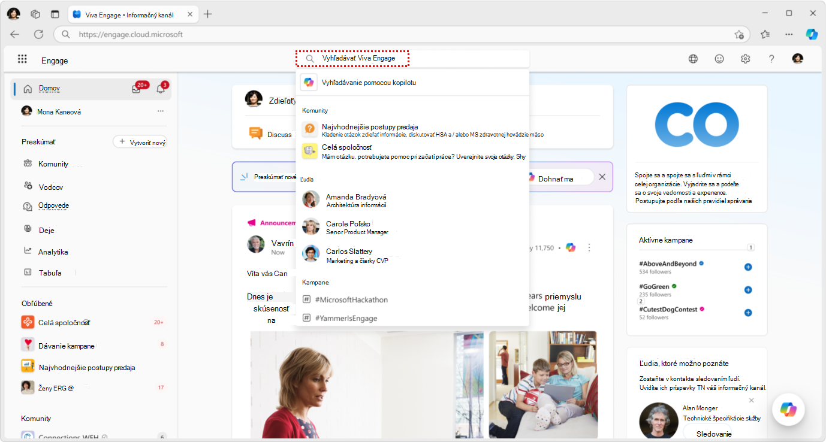Refresh the page with the reload icon
This screenshot has height=442, width=826.
pyautogui.click(x=38, y=34)
